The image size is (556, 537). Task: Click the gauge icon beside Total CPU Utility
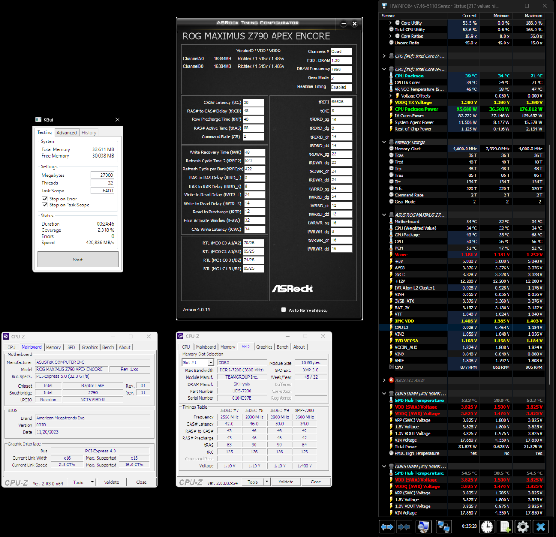coord(391,30)
